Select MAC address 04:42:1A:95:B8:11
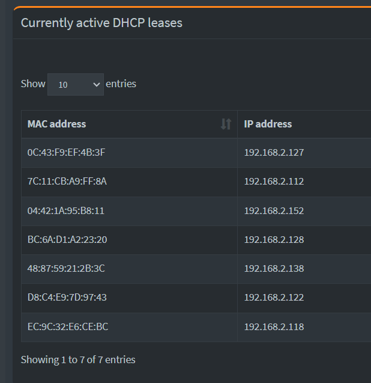 coord(66,210)
